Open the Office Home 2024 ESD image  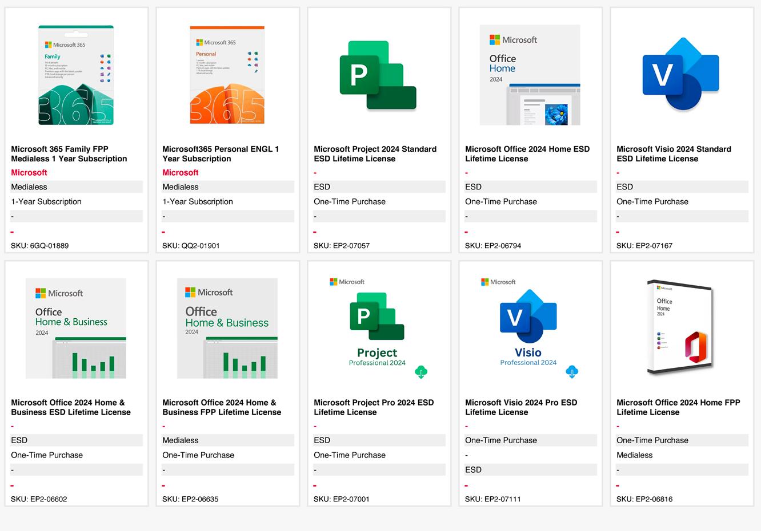530,75
